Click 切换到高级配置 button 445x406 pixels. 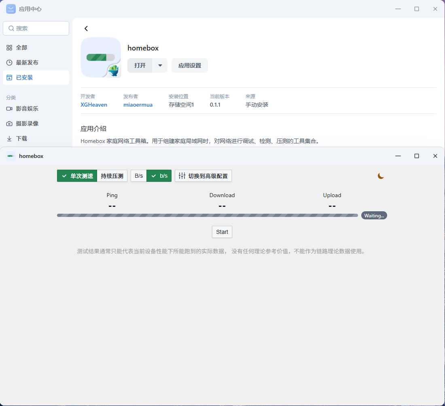pos(203,176)
